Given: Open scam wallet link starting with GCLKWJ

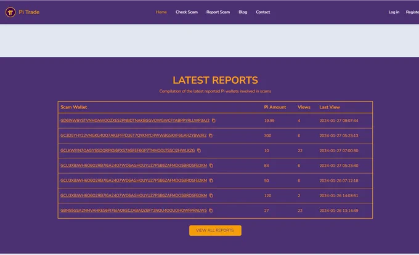Looking at the screenshot, I should click(128, 150).
